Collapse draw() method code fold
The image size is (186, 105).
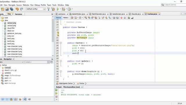[x=61, y=71]
